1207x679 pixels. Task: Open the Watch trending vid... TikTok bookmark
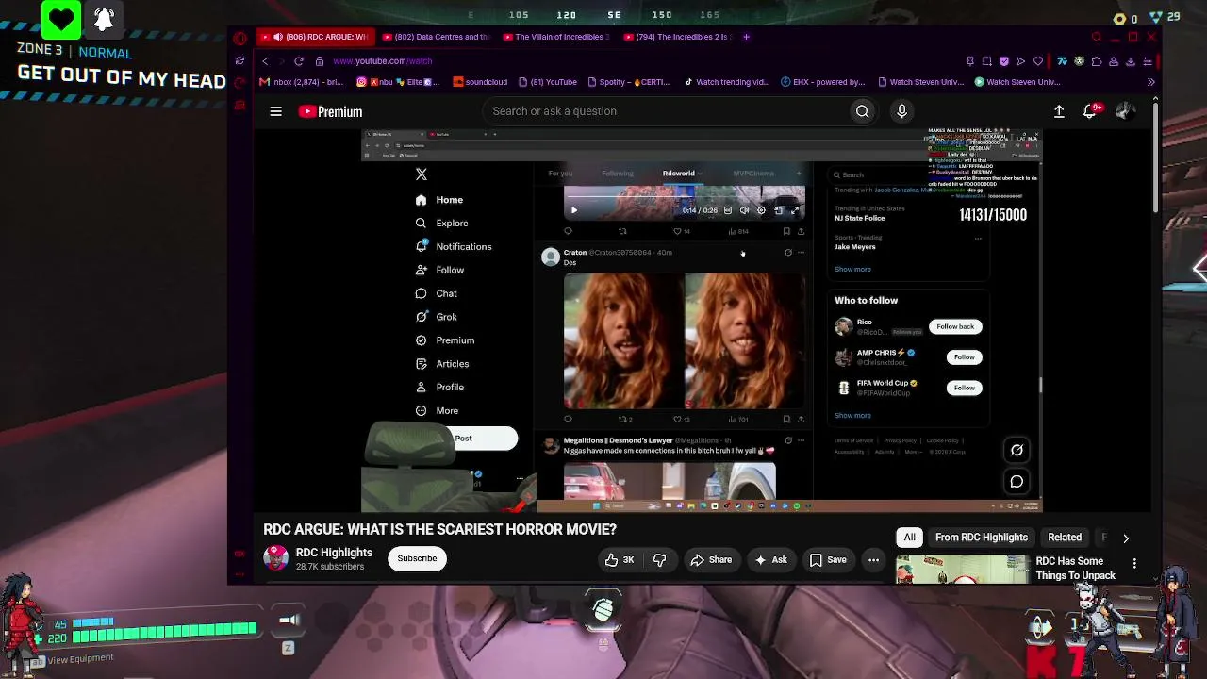coord(726,82)
